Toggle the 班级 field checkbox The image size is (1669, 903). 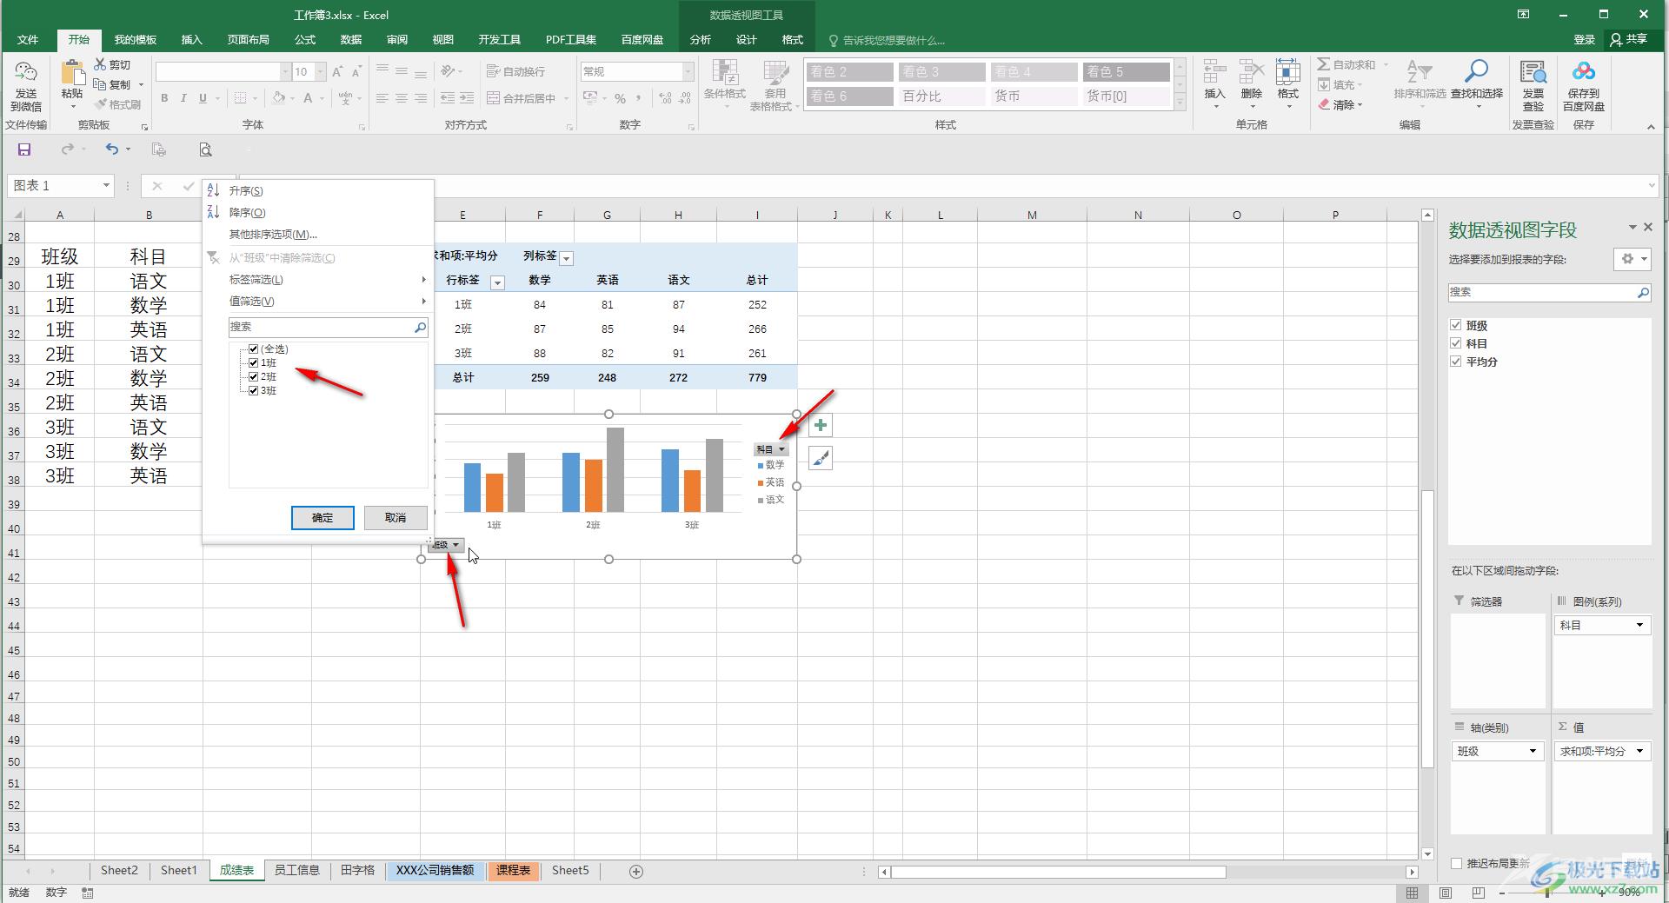(1456, 325)
